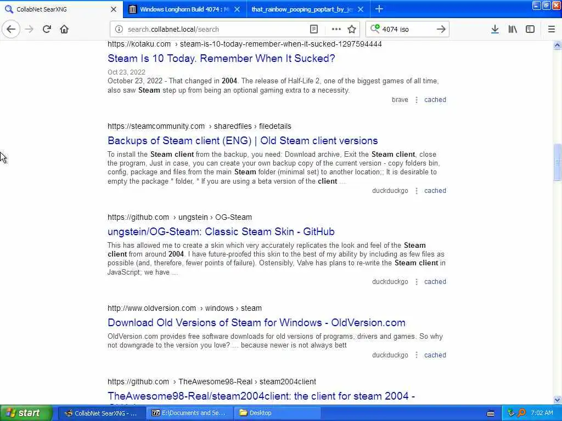Screen dimensions: 562x421
Task: Click 'duckduckgo' label under OG-Steam result
Action: point(390,282)
